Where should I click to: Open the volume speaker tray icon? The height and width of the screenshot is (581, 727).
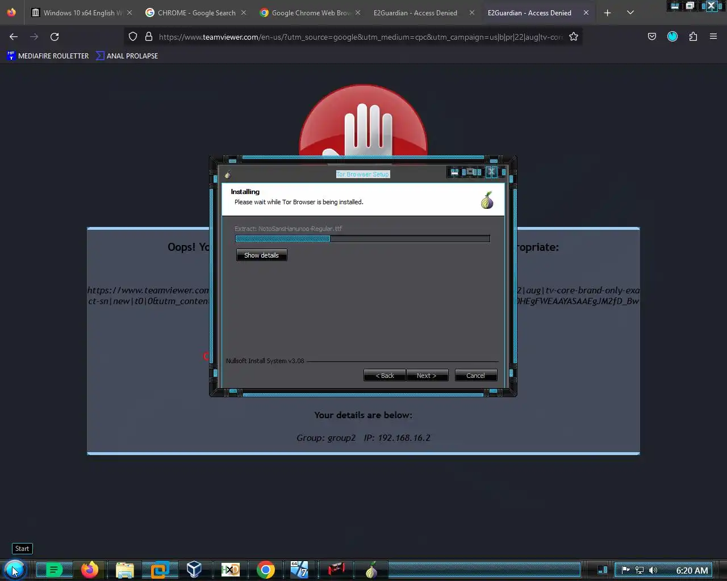[x=653, y=570]
